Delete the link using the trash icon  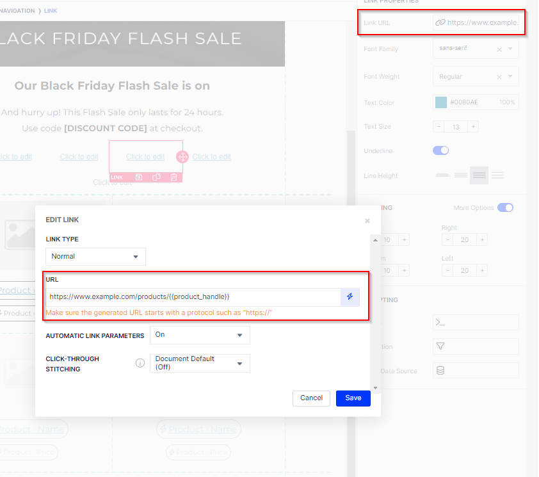(x=174, y=177)
